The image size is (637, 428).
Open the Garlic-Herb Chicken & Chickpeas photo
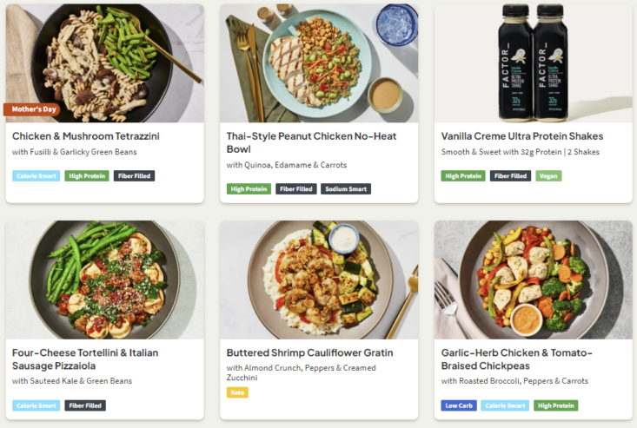pyautogui.click(x=533, y=280)
